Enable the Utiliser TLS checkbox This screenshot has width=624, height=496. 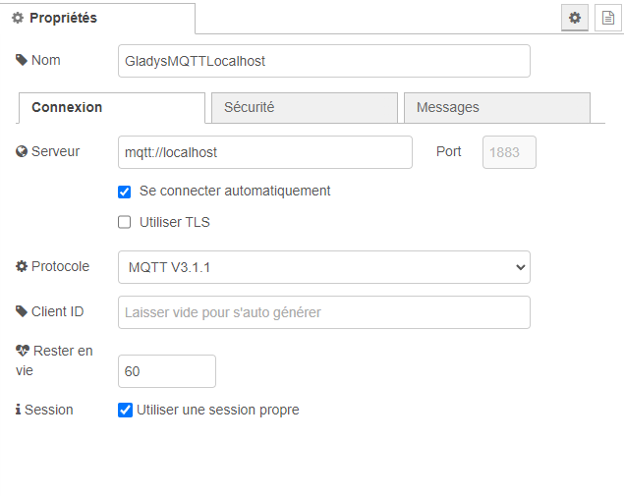[x=125, y=222]
